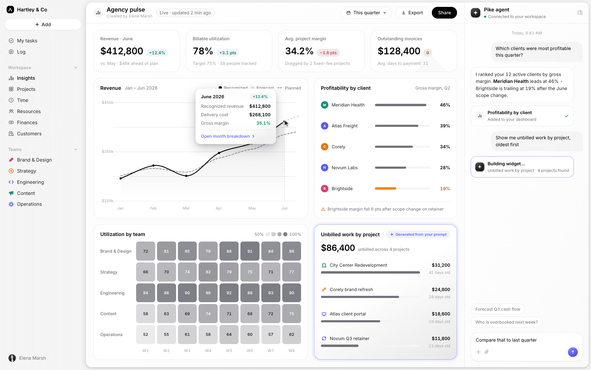
Task: Click the Share button
Action: coord(444,13)
